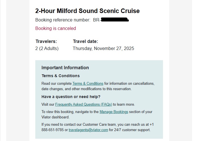Select the Thursday, November 27, 2025 date
Screen dimensions: 198x141
[x=103, y=48]
